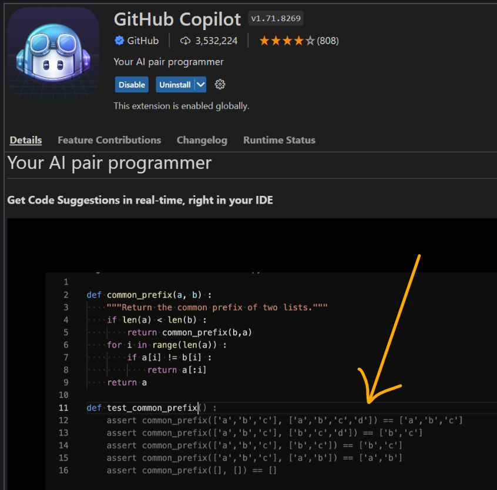Click the 'def common_prefix(a, b)' code line
Screen dimensions: 497x490
tap(149, 295)
